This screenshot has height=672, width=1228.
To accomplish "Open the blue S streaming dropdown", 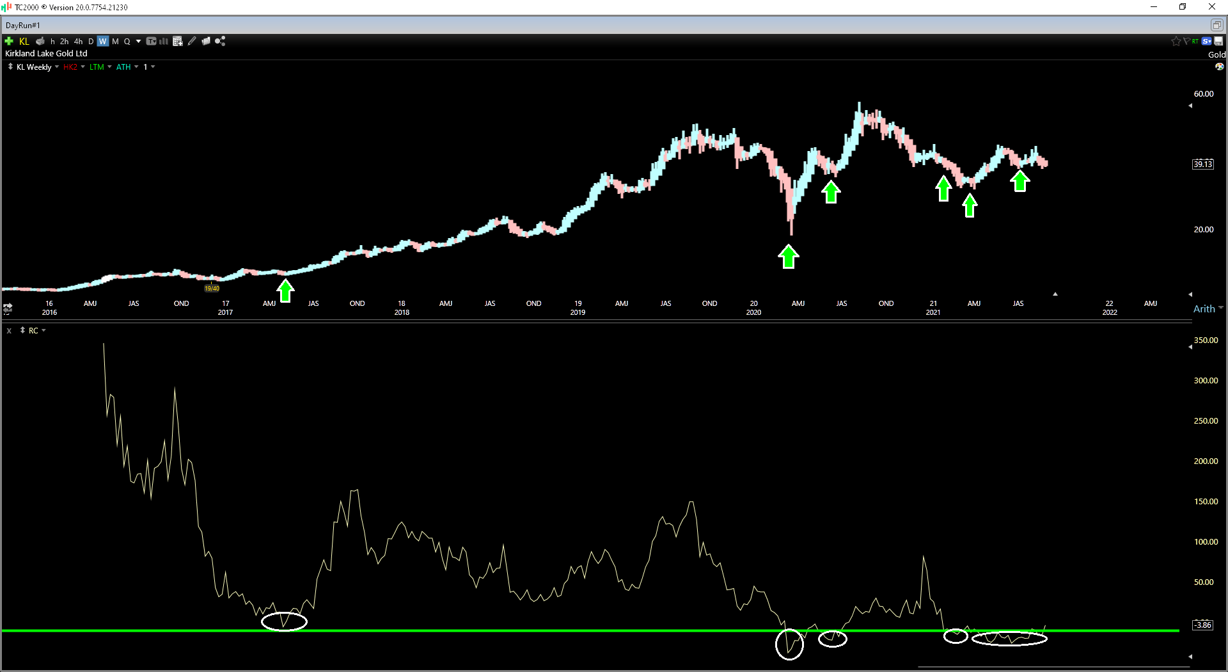I will 1207,41.
